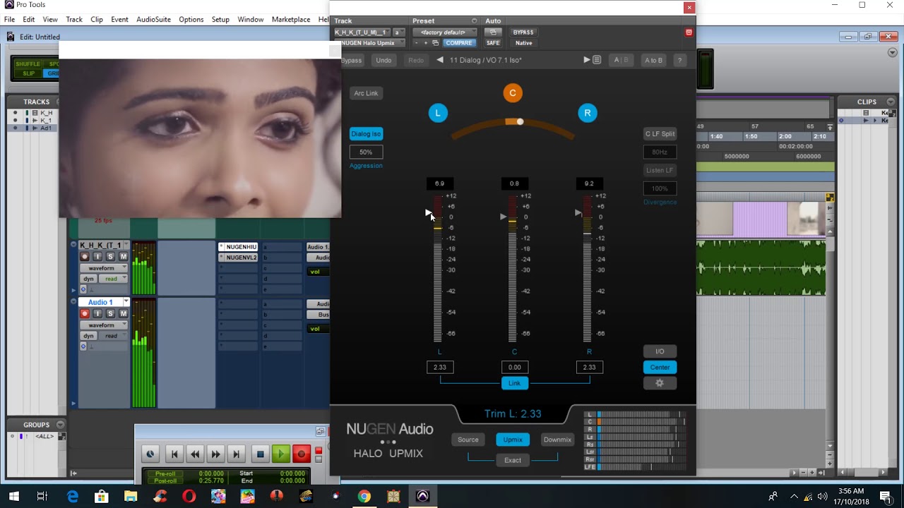The image size is (904, 508).
Task: Click the Fast Forward transport button
Action: click(215, 454)
